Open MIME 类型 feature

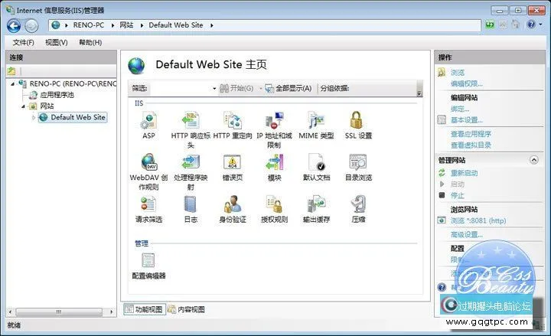[316, 125]
